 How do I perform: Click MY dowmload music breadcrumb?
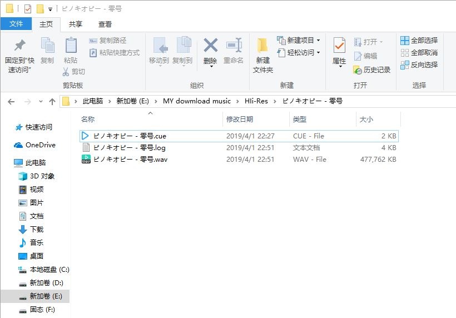coord(197,101)
